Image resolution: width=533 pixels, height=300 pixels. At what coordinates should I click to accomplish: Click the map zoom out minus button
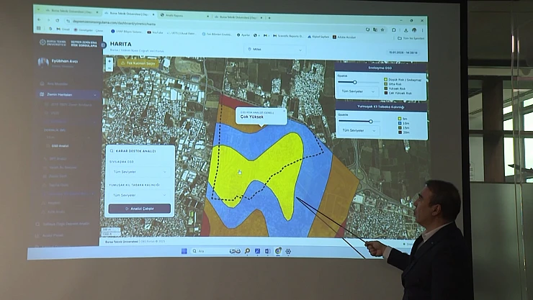[109, 67]
